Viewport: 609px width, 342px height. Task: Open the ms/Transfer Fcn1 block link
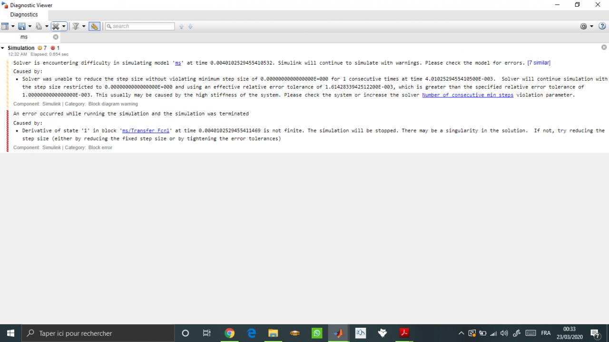(x=146, y=131)
